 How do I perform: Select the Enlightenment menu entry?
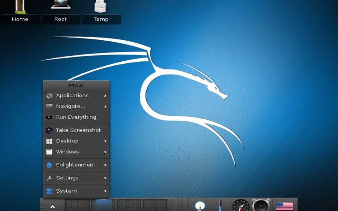(77, 165)
